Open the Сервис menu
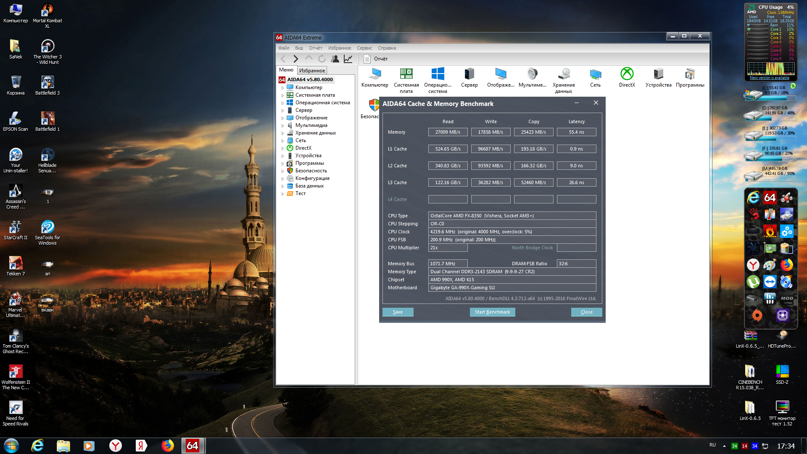The image size is (807, 454). click(364, 48)
